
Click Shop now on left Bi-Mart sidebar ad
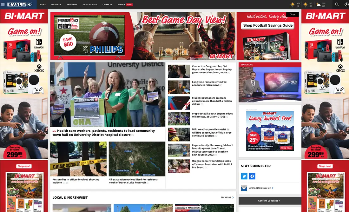[x=24, y=166]
